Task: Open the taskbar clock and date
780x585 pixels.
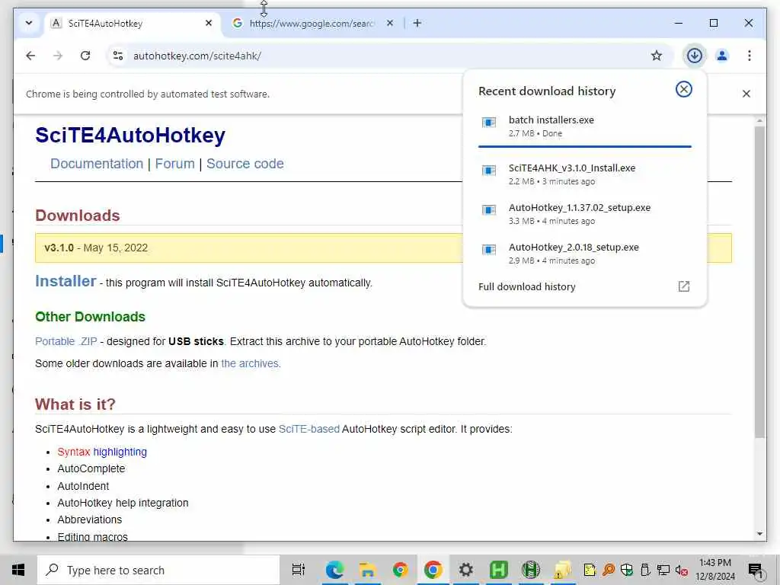Action: tap(714, 570)
